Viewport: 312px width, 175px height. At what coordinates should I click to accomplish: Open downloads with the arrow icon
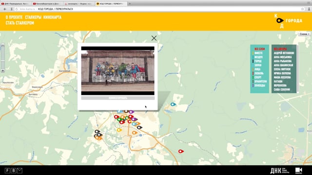click(x=309, y=9)
